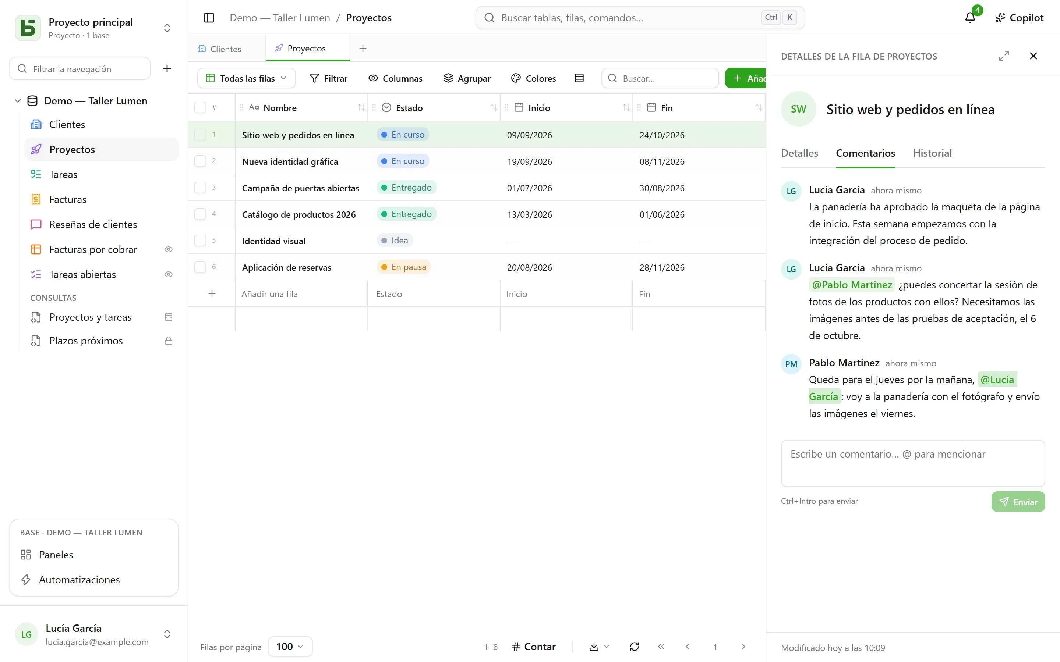Viewport: 1060px width, 662px height.
Task: Click the plus icon to add a row
Action: tap(212, 294)
